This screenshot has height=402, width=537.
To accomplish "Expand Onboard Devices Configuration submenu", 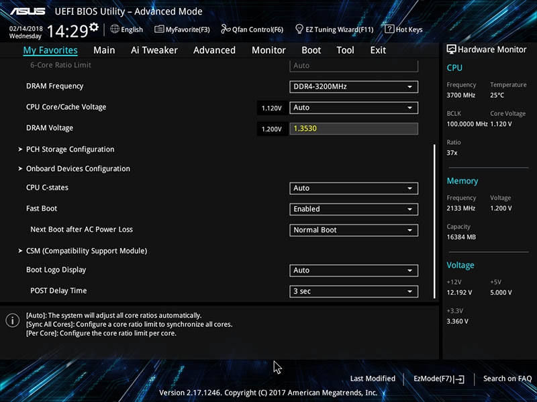I will coord(78,169).
